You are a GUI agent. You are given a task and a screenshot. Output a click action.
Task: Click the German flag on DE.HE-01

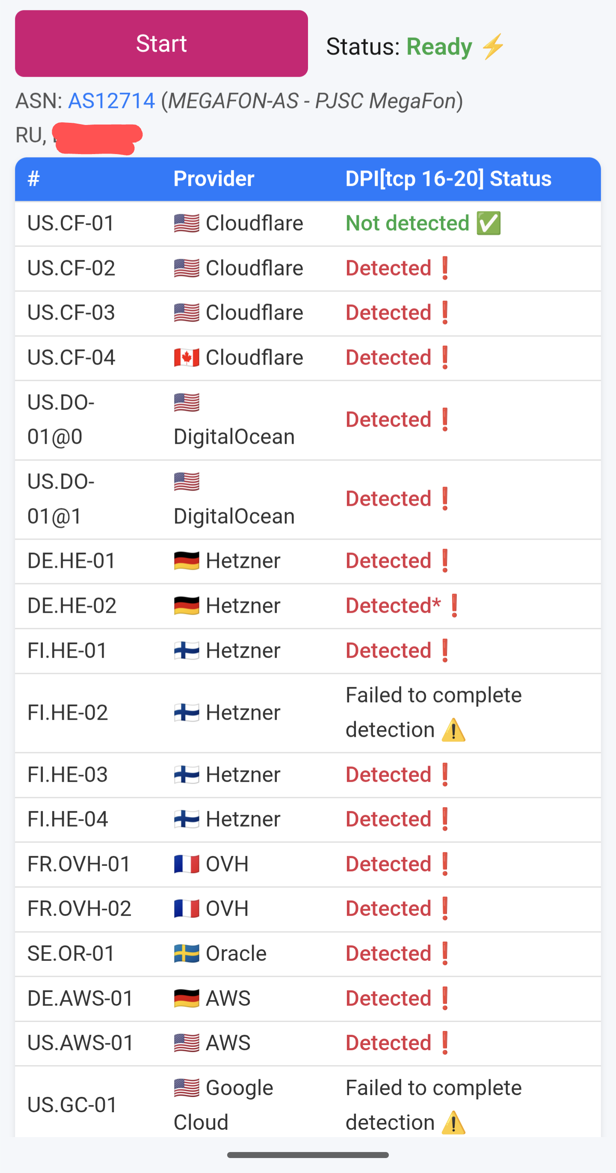(x=187, y=561)
